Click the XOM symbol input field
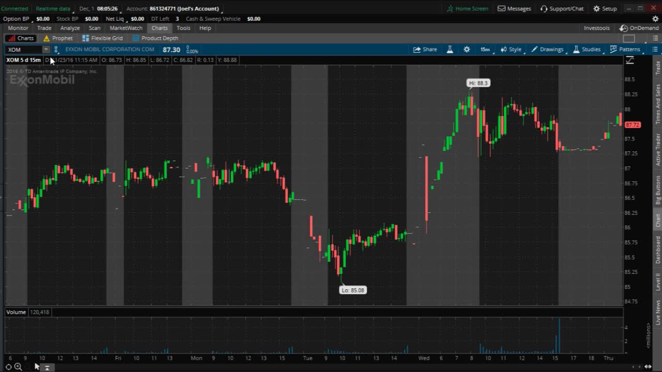The image size is (662, 372). click(x=24, y=50)
